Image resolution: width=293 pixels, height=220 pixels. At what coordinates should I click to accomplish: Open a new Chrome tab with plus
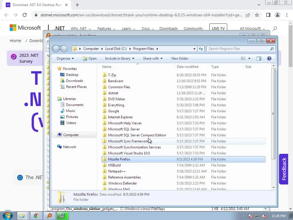coord(77,5)
